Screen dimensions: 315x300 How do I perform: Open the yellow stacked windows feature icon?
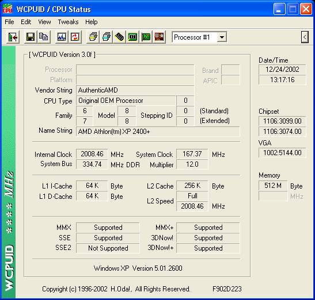tap(93, 37)
